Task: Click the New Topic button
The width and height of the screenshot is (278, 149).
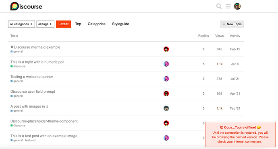Action: click(232, 24)
